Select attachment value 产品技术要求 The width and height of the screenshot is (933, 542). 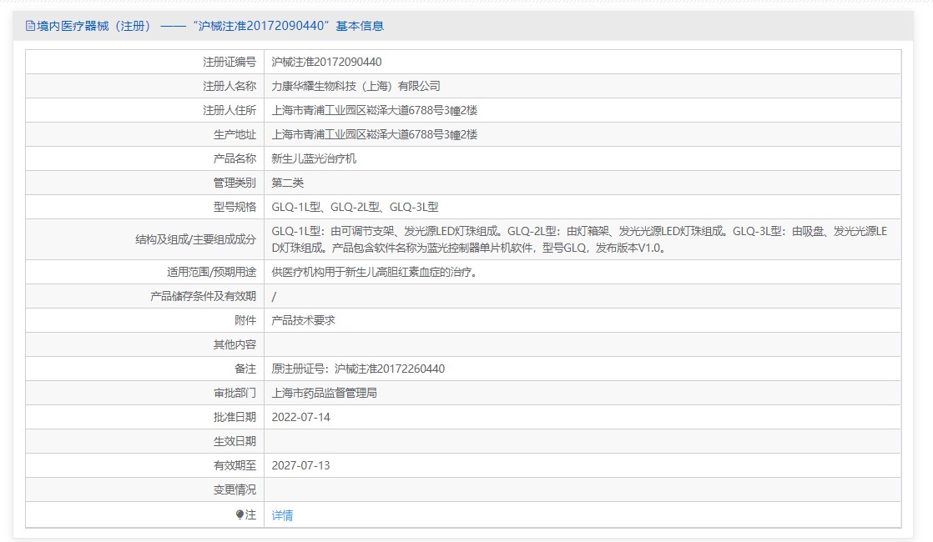(x=304, y=320)
